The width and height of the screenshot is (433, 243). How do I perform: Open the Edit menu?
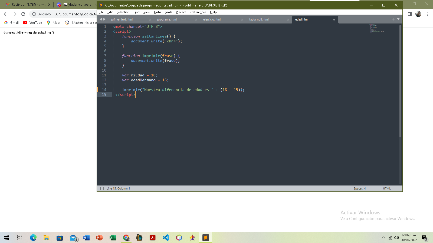[x=110, y=12]
